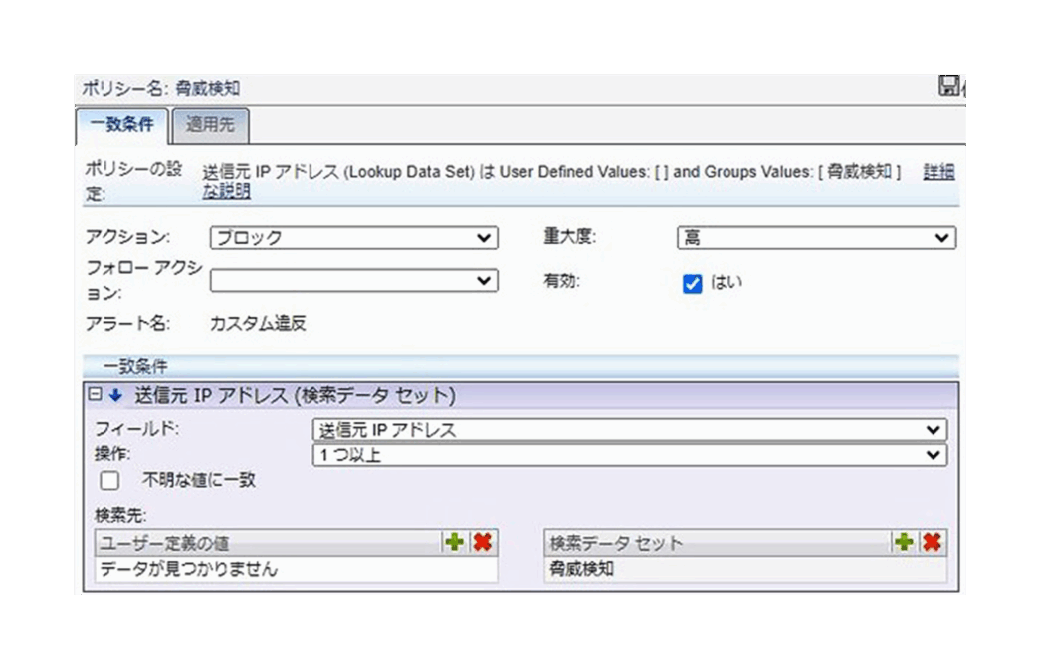Image resolution: width=1038 pixels, height=665 pixels.
Task: Add a data set with the 検索データ セット green plus
Action: point(904,542)
